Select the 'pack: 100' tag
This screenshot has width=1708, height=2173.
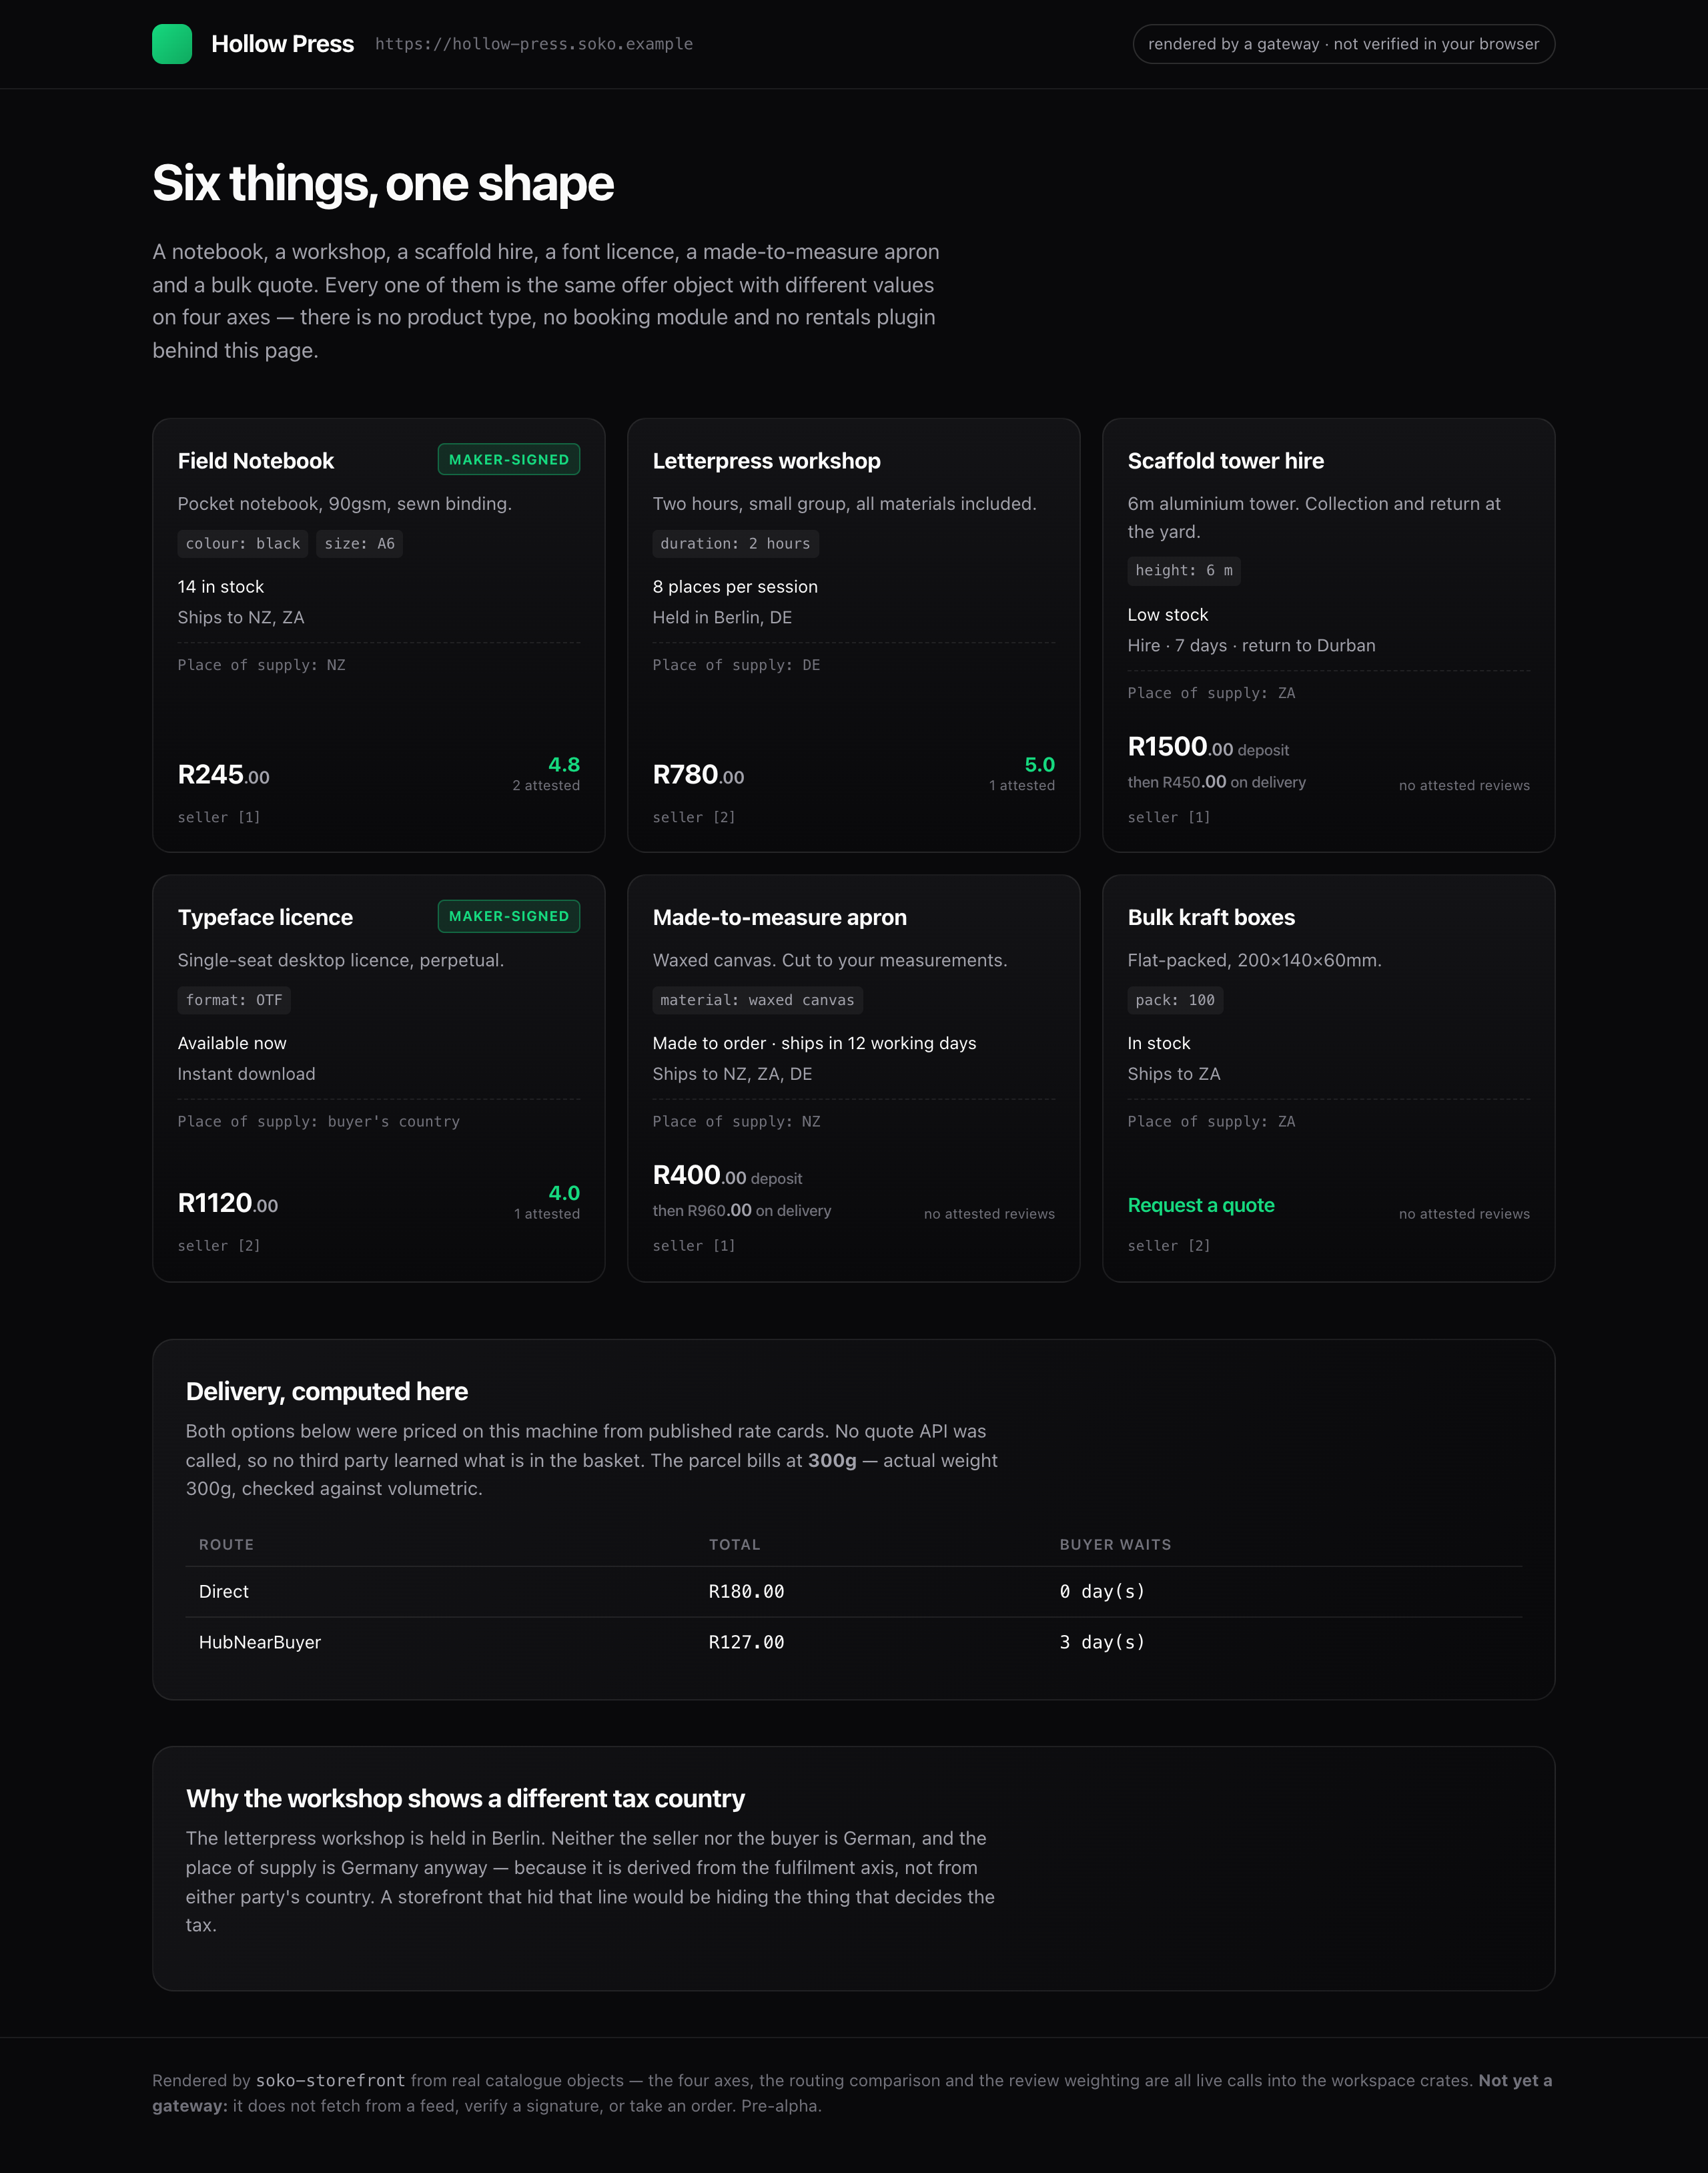[1175, 1000]
